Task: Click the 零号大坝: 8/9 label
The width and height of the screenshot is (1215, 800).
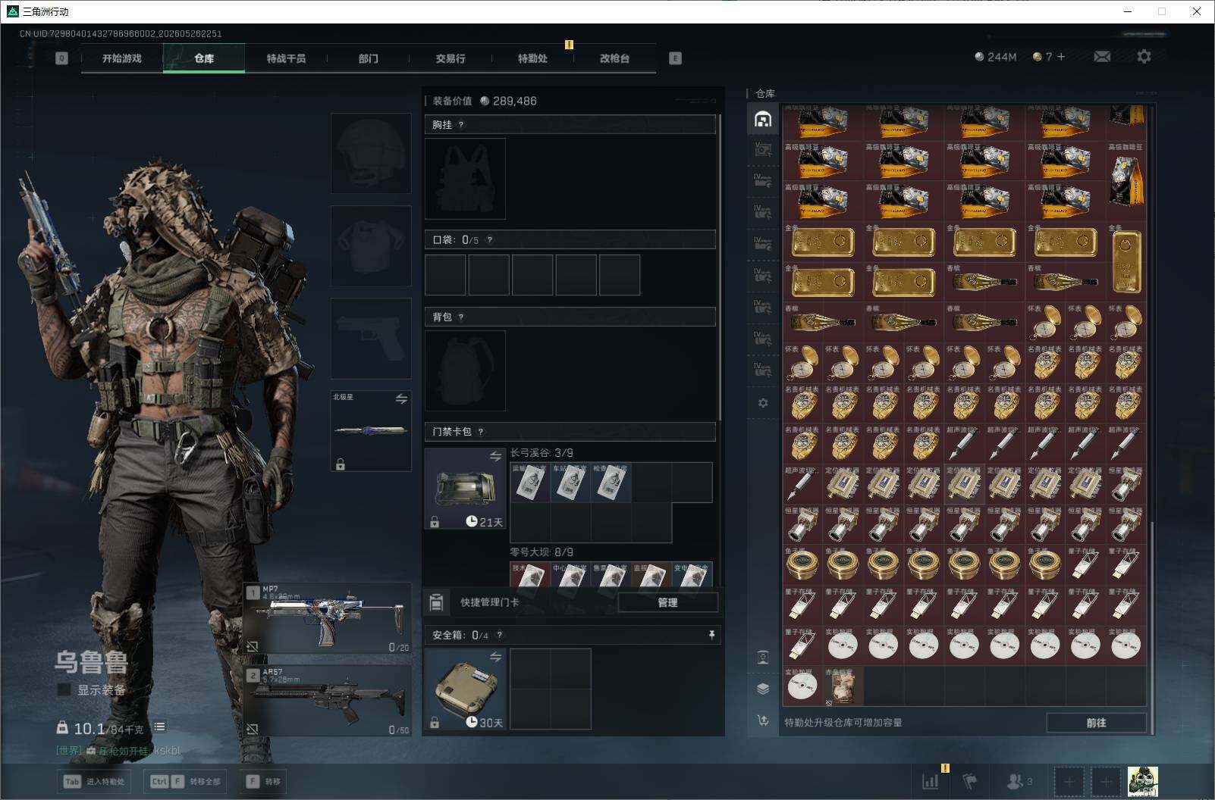Action: [542, 552]
